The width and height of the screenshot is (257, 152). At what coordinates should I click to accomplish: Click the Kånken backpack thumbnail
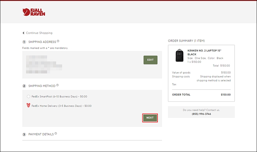pos(180,55)
